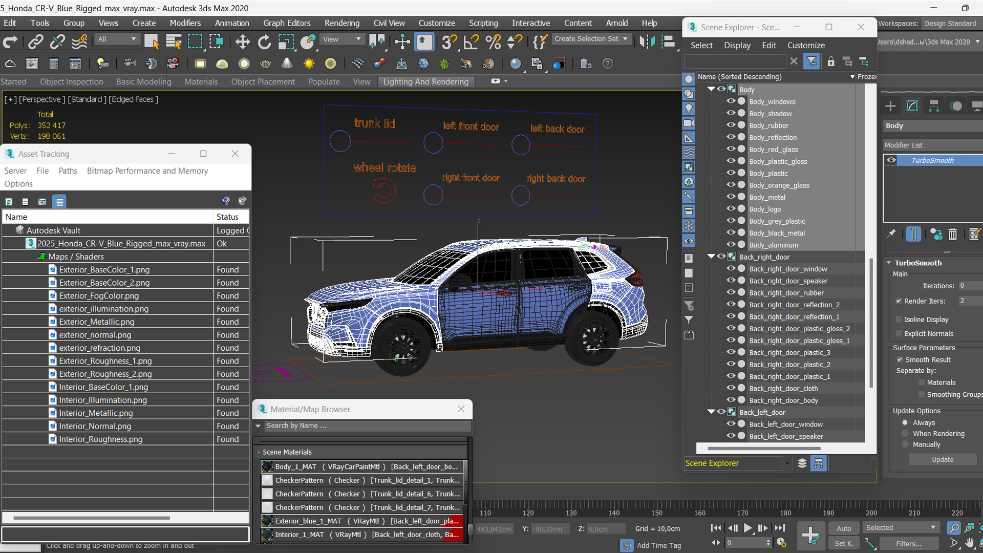Open Paths menu in Asset Tracking
This screenshot has height=553, width=983.
click(68, 171)
